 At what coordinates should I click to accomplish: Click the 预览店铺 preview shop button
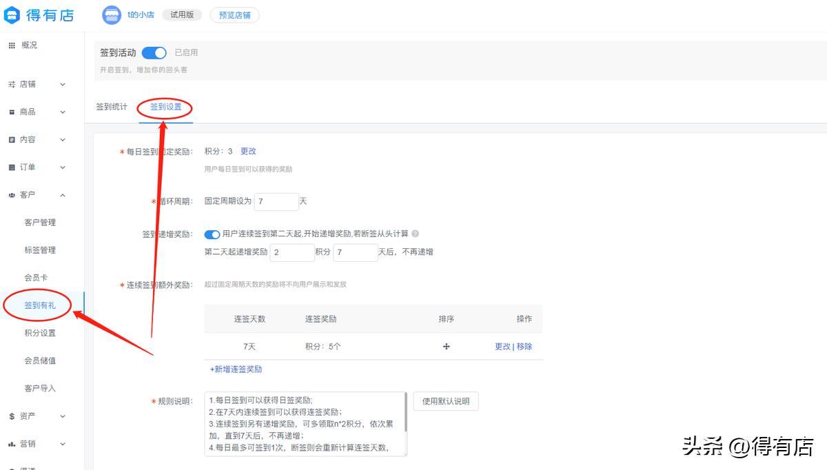point(234,14)
